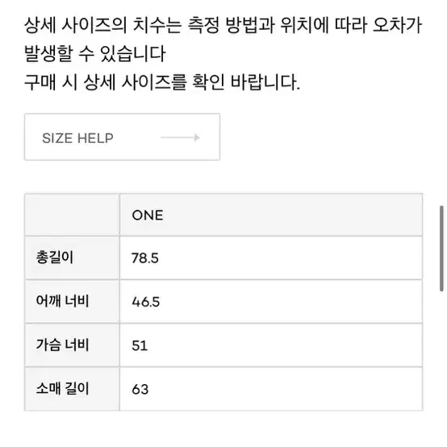The height and width of the screenshot is (447, 447).
Task: Click the SIZE HELP text label
Action: 77,138
